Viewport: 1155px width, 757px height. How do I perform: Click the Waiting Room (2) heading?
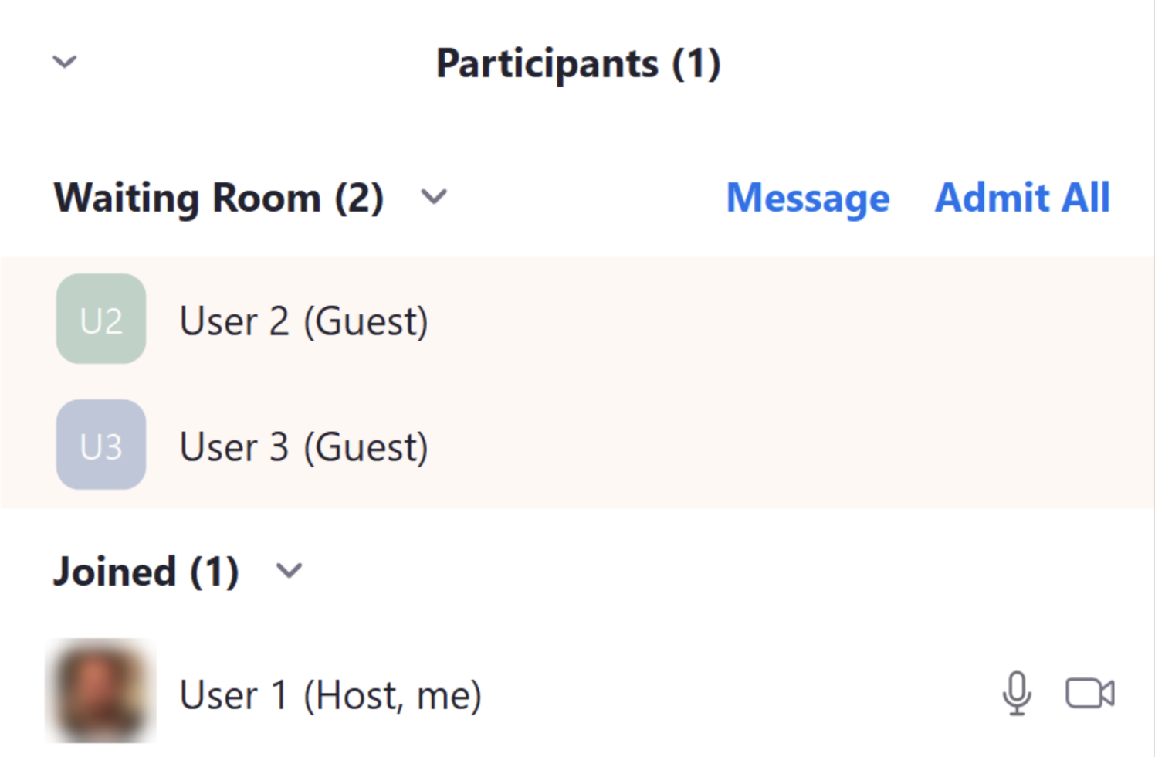point(218,198)
